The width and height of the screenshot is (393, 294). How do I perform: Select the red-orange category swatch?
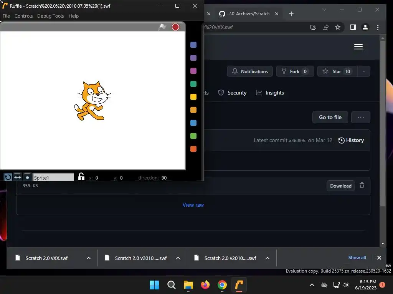193,149
